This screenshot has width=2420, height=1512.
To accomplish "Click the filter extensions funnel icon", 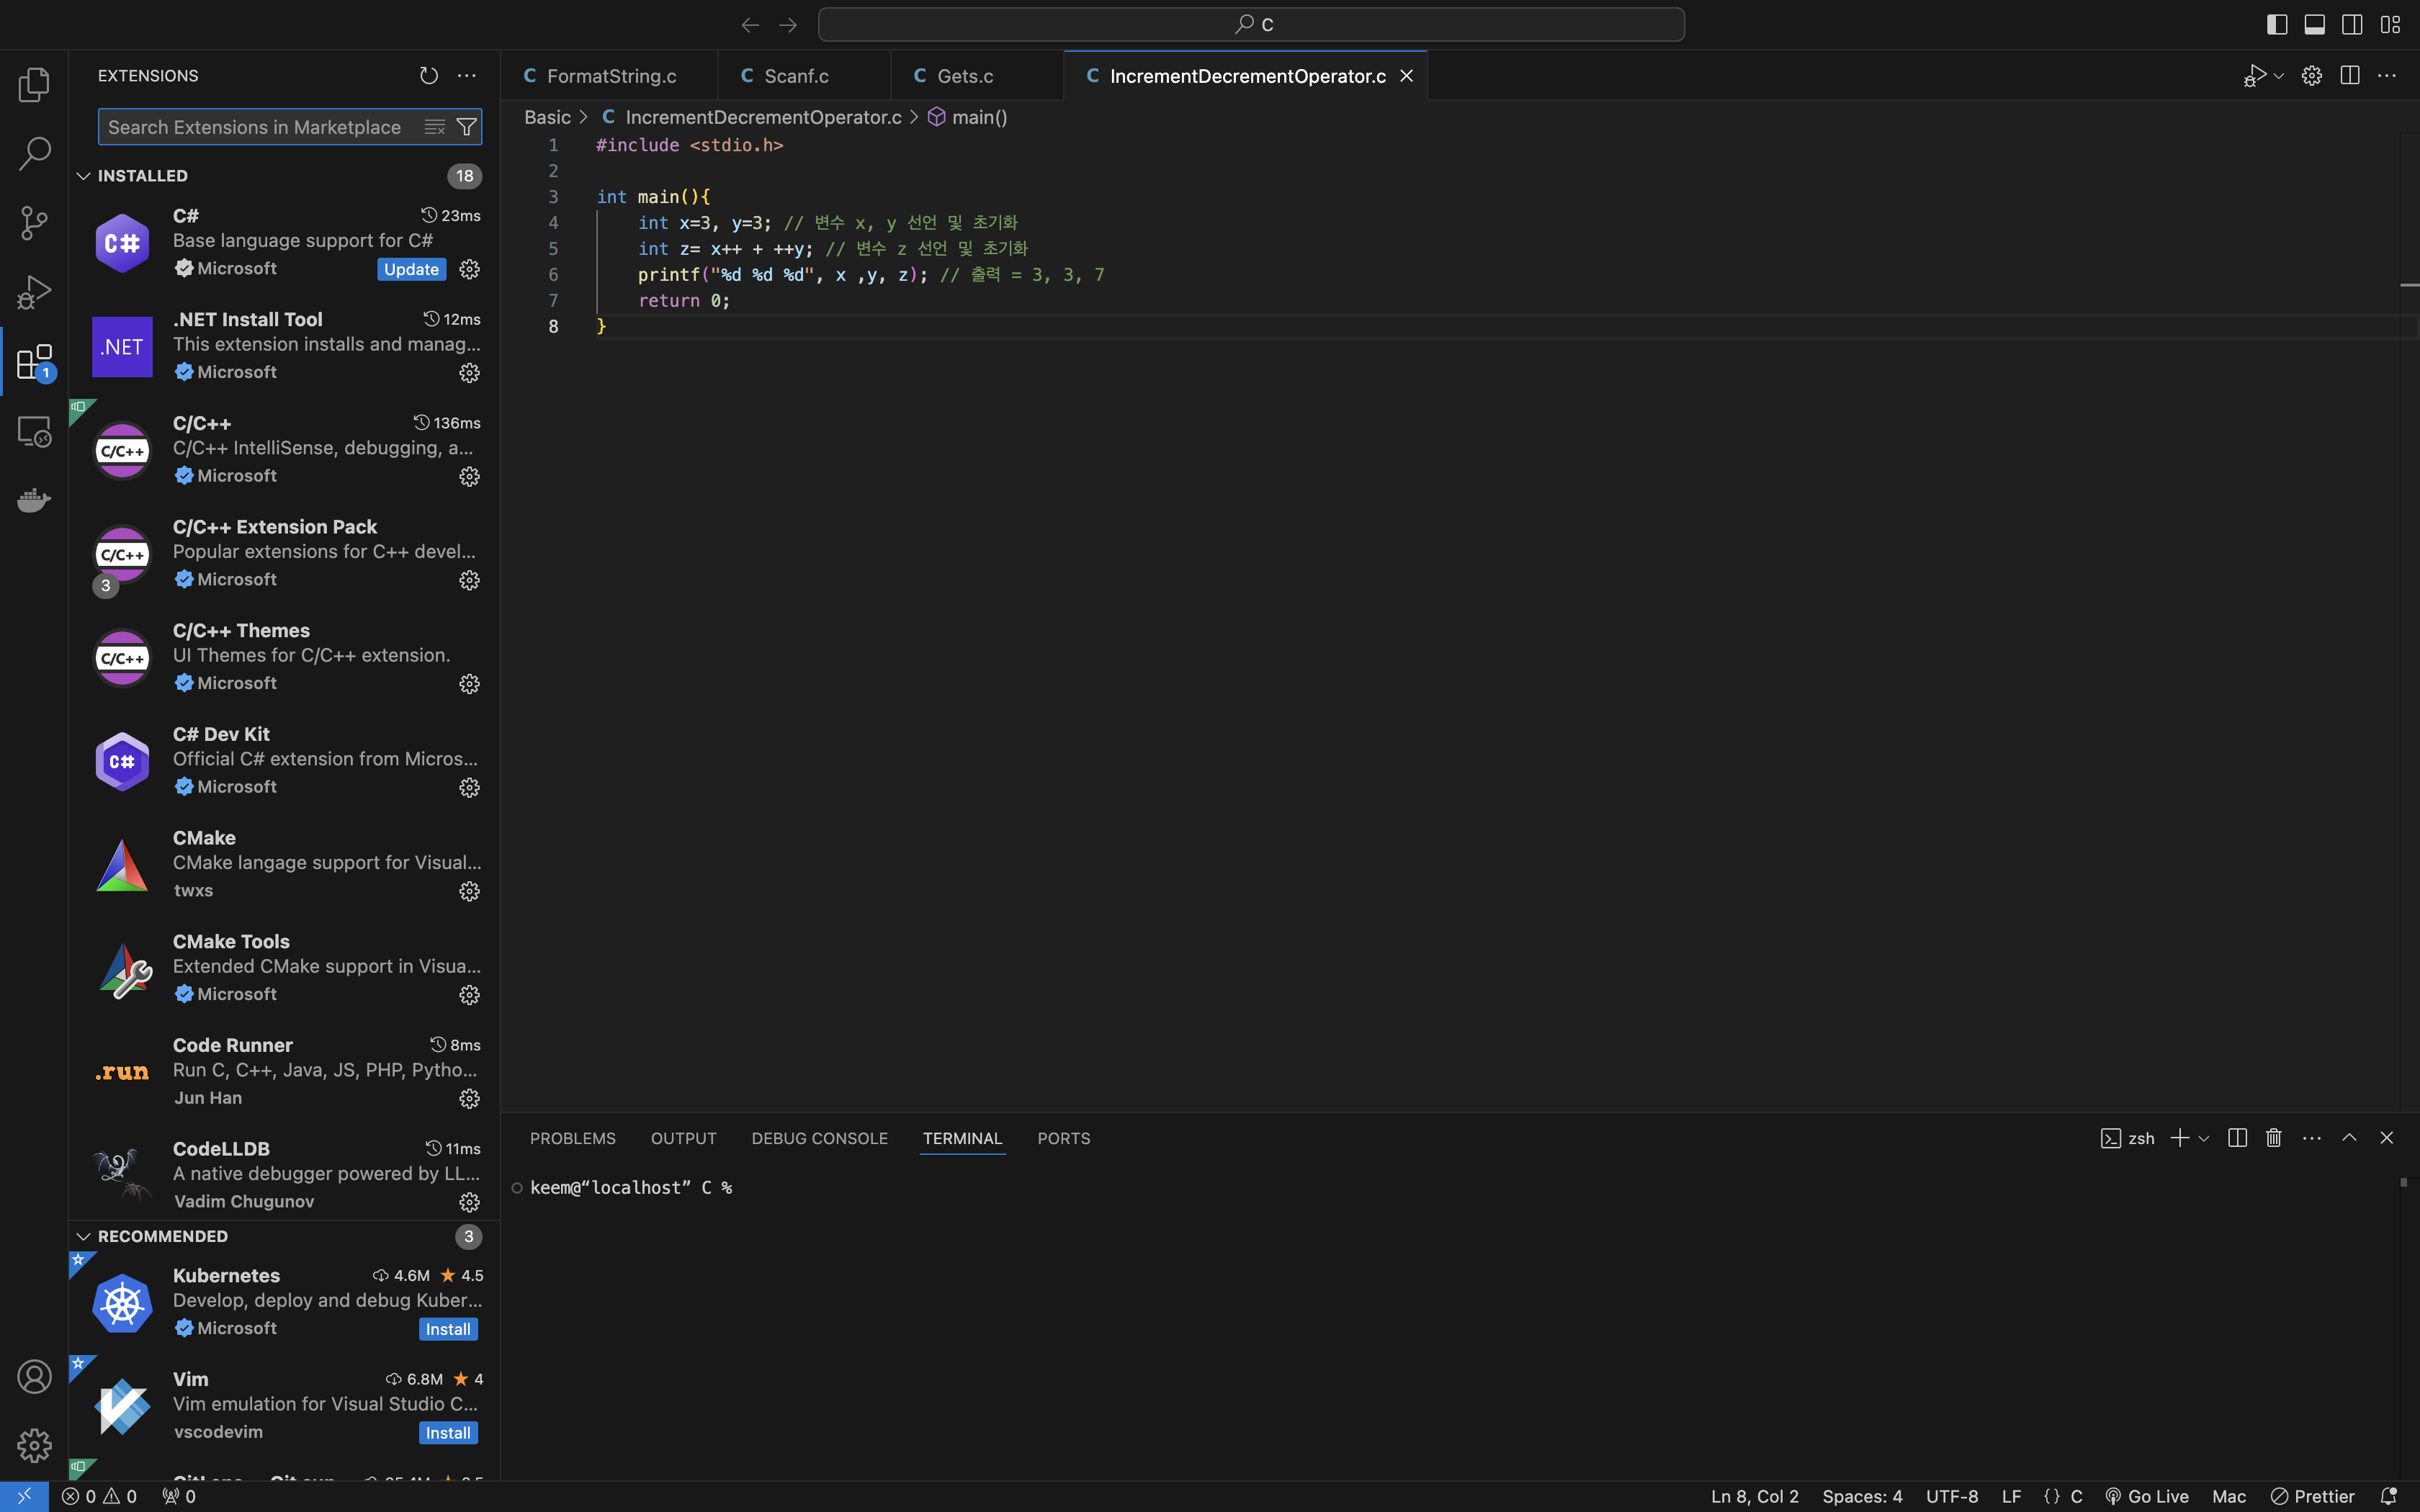I will click(x=466, y=127).
